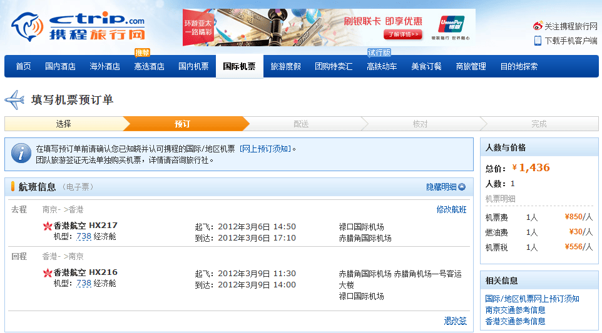Click the blue info icon in notice

[x=21, y=154]
